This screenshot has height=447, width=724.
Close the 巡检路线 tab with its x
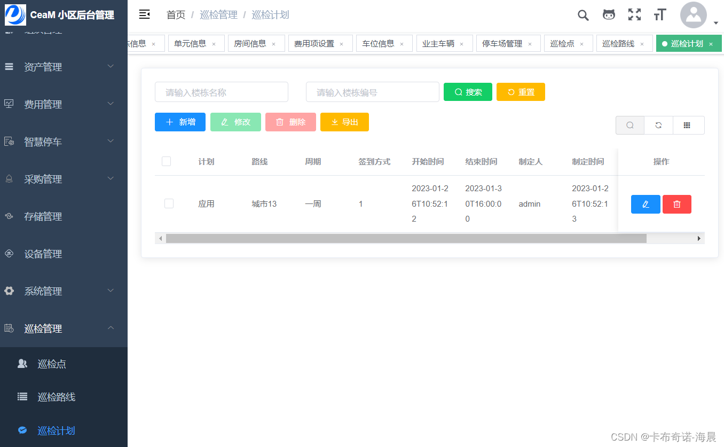(x=642, y=44)
